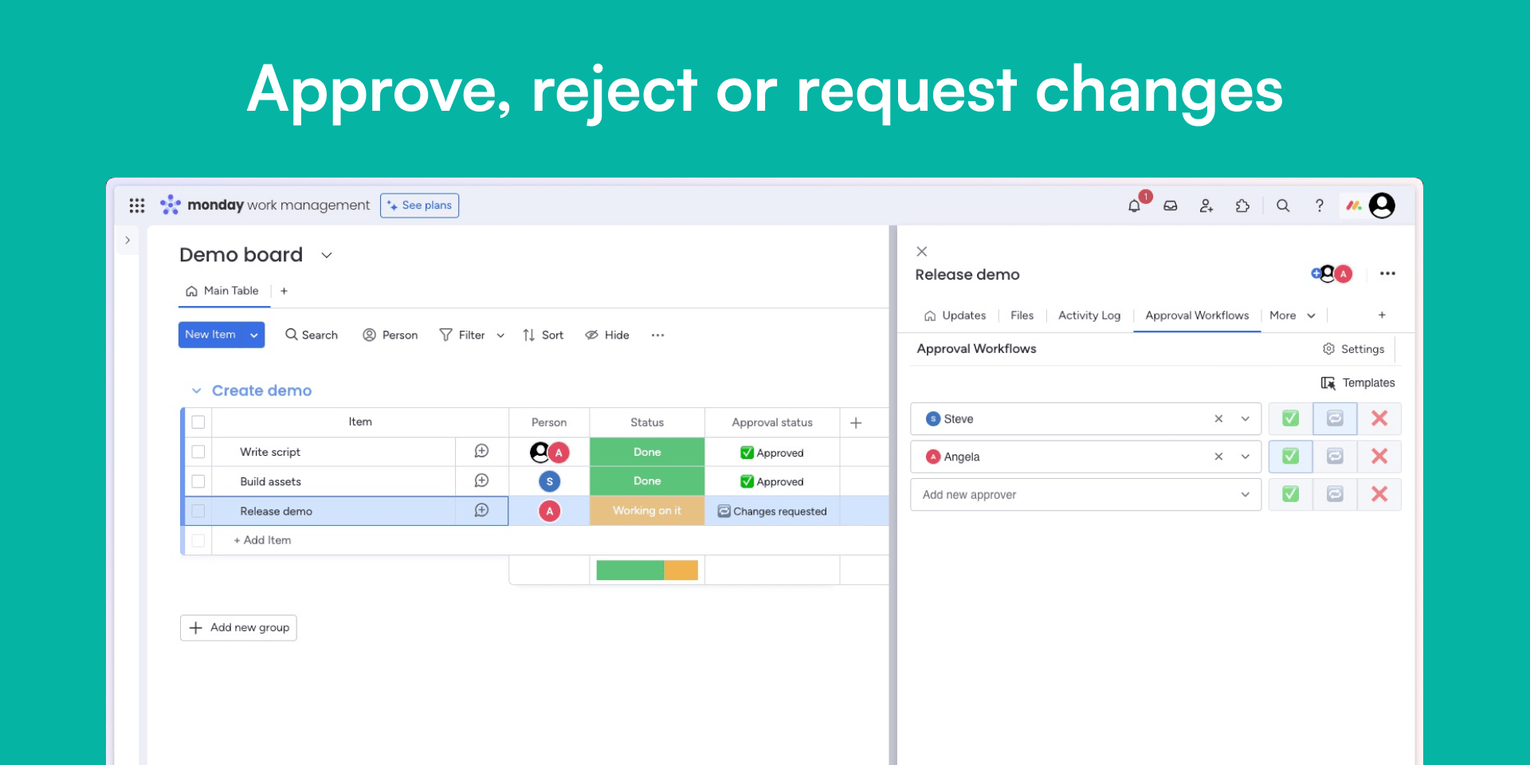Click the New Item button
Screen dimensions: 1530x765
(211, 335)
